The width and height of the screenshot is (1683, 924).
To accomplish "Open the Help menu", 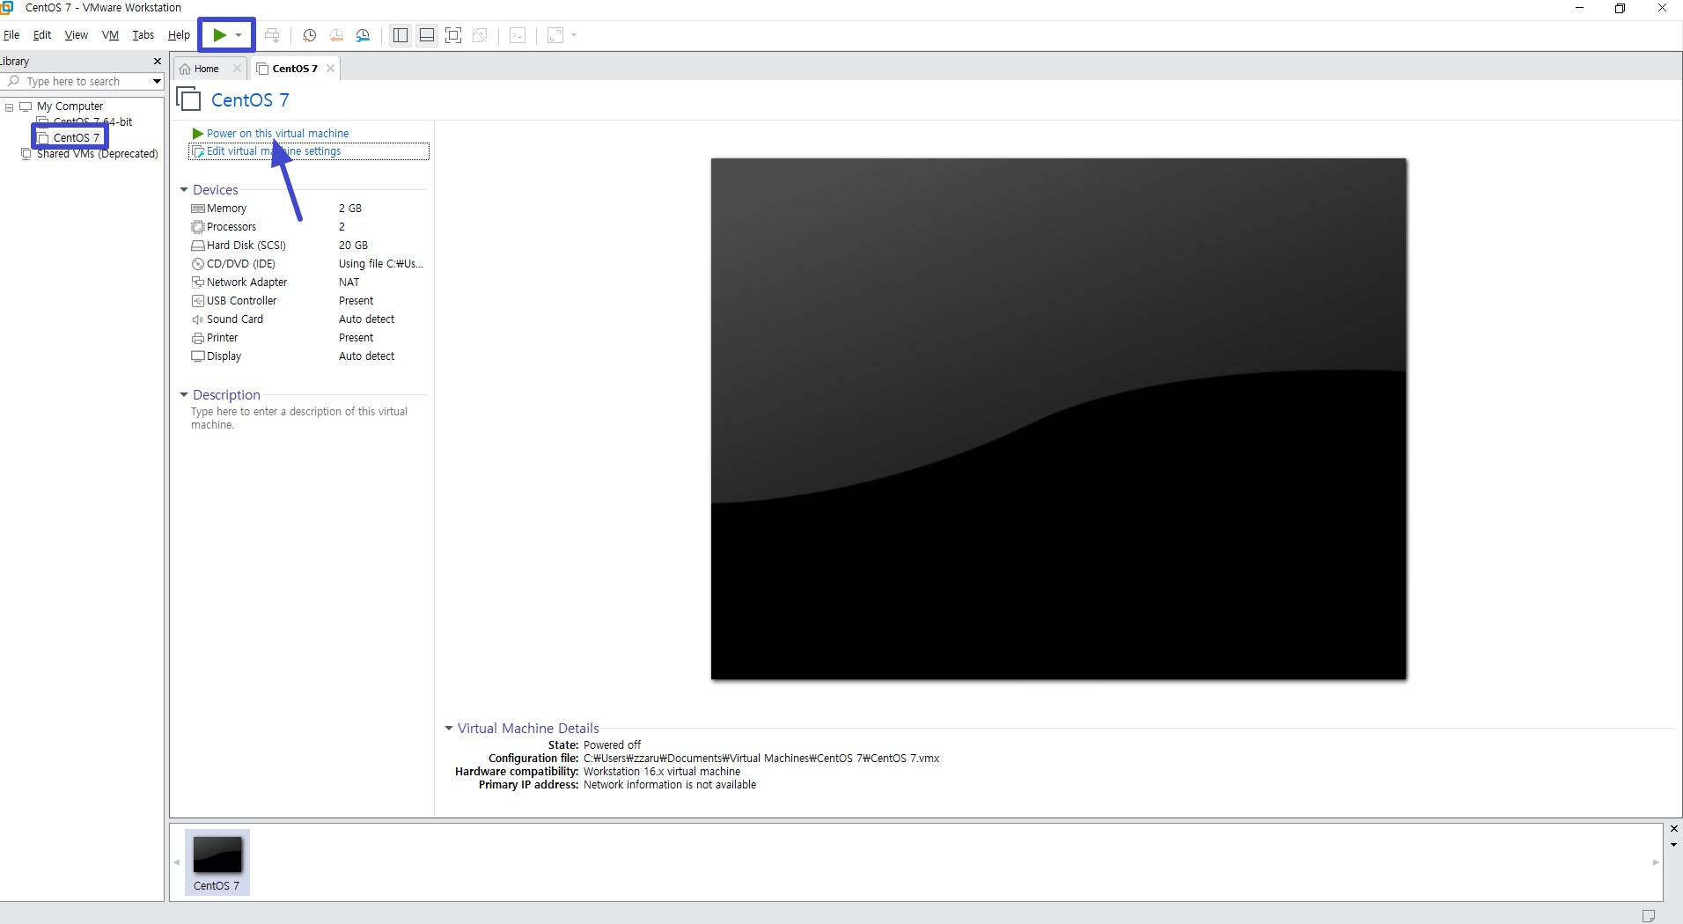I will (179, 35).
